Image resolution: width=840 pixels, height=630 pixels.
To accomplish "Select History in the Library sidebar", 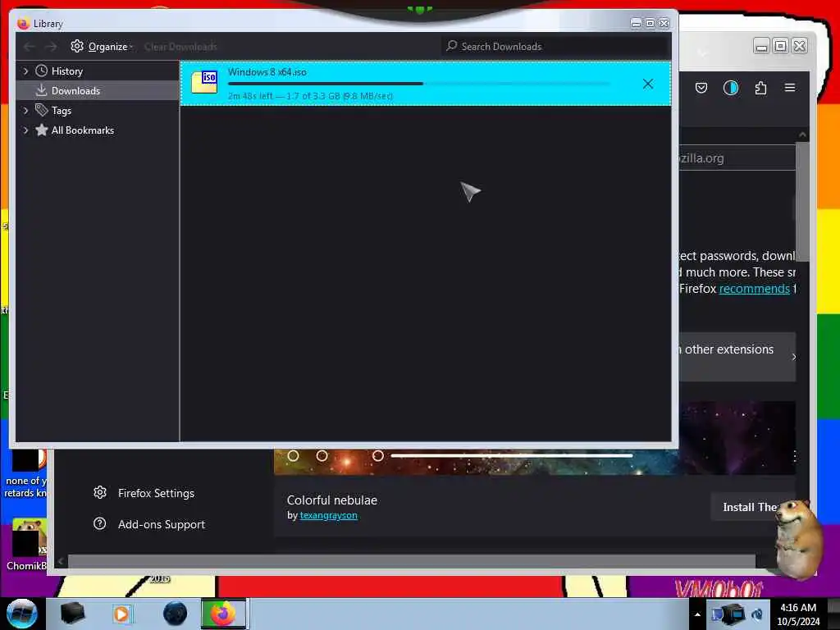I will pyautogui.click(x=67, y=71).
